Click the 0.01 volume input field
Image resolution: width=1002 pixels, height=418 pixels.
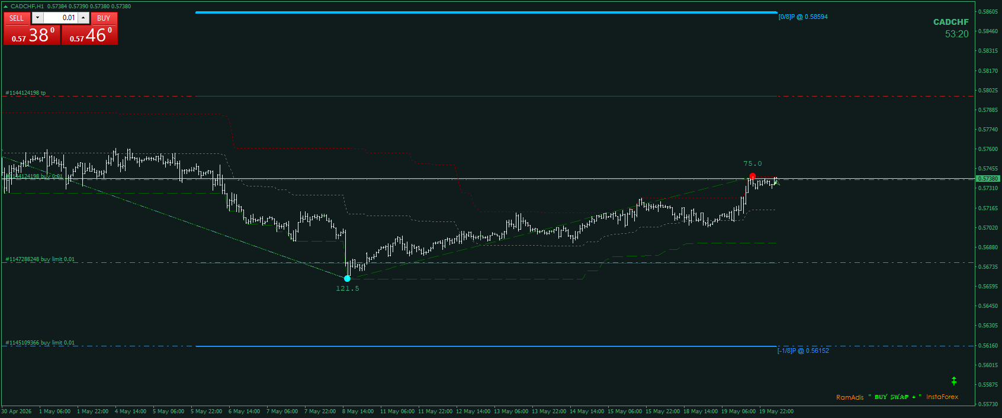pyautogui.click(x=60, y=18)
